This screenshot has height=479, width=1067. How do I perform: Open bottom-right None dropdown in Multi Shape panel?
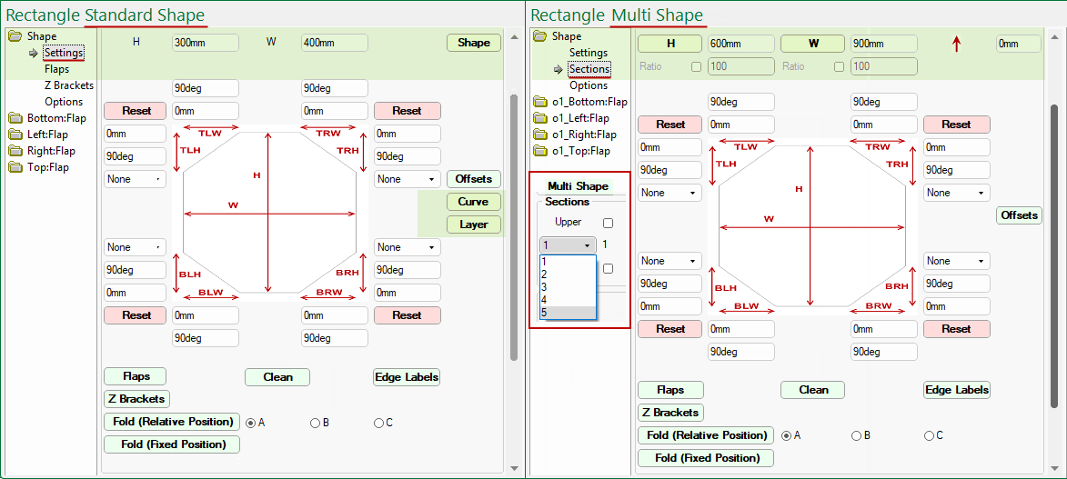pyautogui.click(x=955, y=261)
